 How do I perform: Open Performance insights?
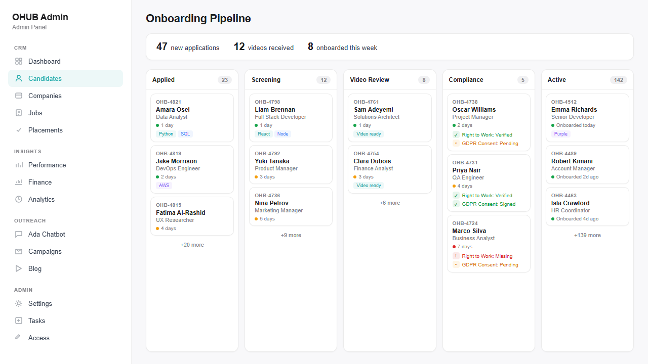click(x=65, y=165)
